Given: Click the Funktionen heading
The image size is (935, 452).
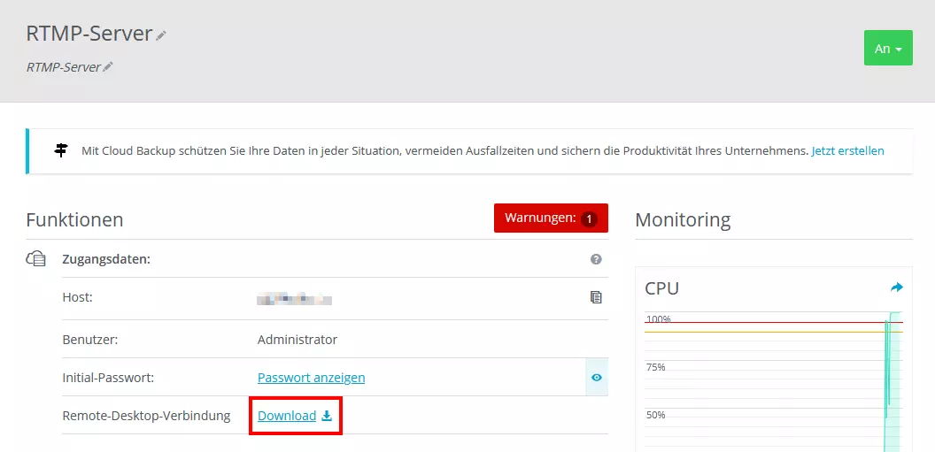Looking at the screenshot, I should click(74, 219).
